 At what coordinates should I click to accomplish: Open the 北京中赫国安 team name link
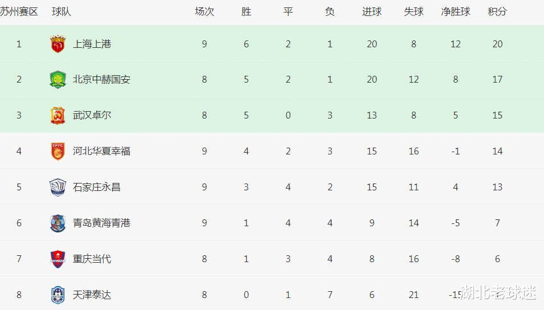click(101, 80)
